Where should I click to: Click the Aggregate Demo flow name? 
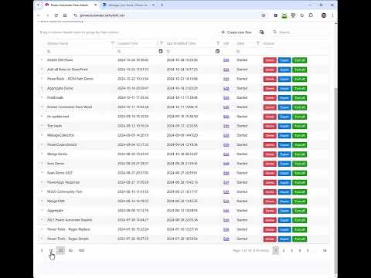(x=60, y=88)
